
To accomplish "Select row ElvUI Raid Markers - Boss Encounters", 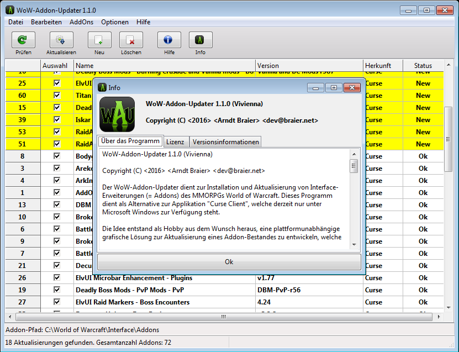I will click(x=133, y=302).
